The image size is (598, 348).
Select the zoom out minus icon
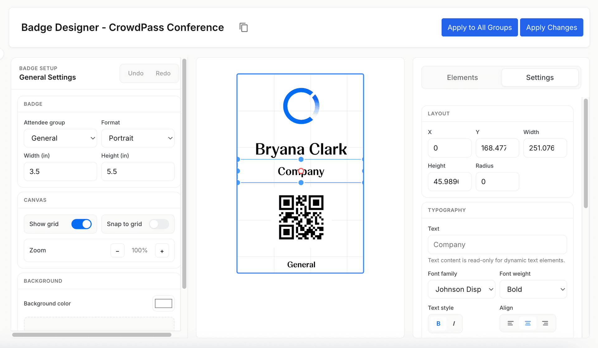pyautogui.click(x=117, y=250)
